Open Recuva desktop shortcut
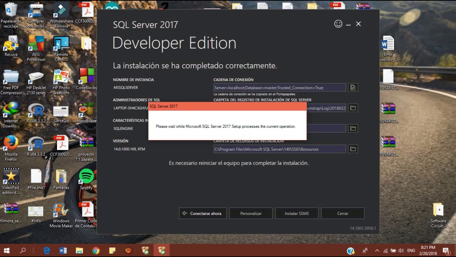 [x=11, y=46]
